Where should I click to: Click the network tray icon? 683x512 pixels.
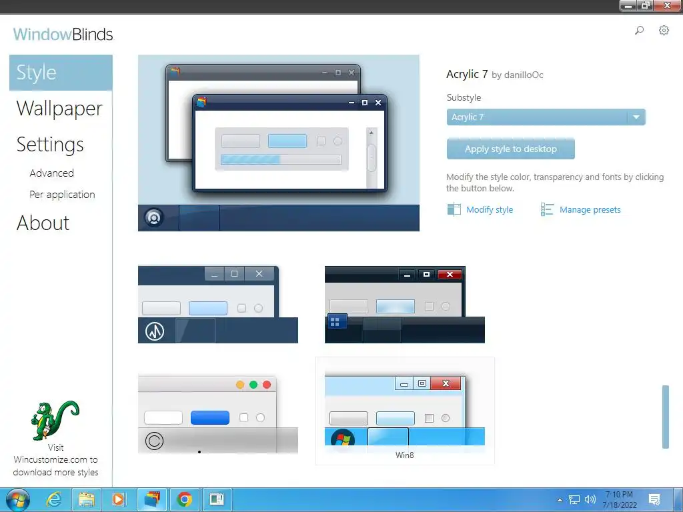574,499
